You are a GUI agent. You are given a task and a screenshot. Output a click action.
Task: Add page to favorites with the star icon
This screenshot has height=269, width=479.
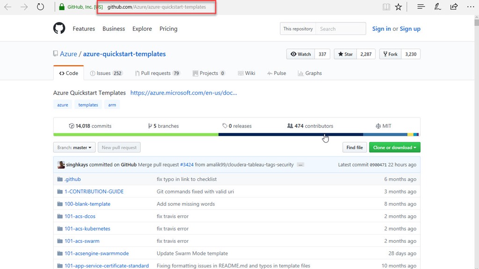click(399, 7)
